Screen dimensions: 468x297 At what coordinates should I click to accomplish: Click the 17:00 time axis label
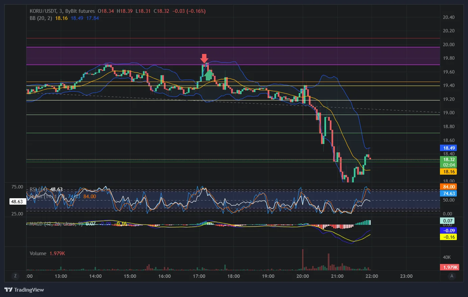coord(199,276)
